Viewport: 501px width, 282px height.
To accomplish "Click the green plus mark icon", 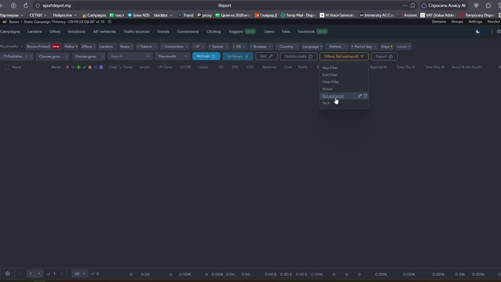I will 78,67.
